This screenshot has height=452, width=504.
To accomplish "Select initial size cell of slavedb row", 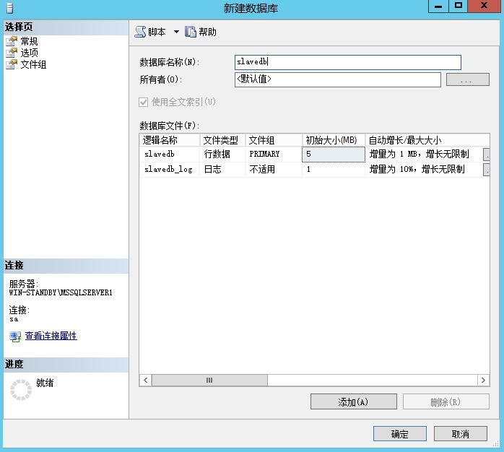I will 333,155.
